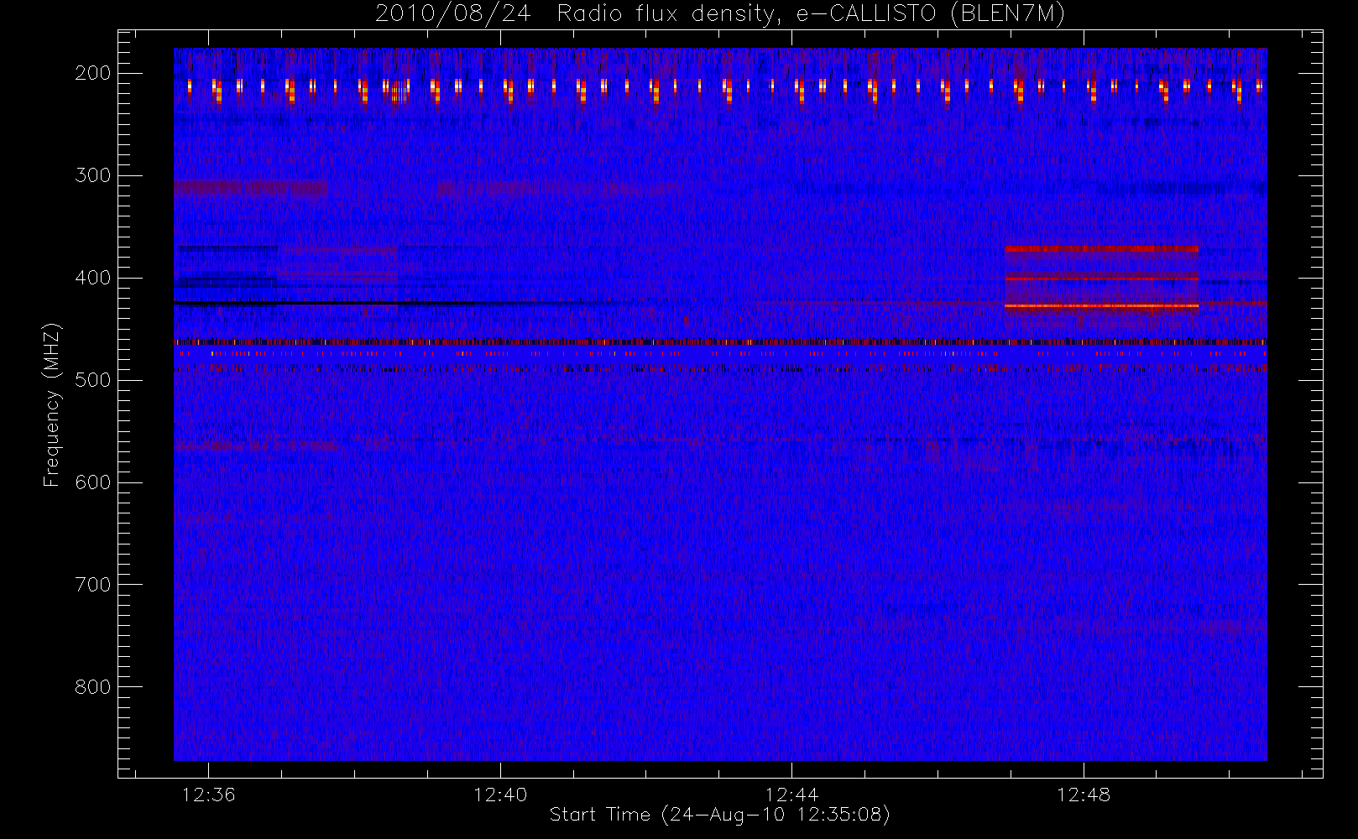Click the 400 frequency tick label
Viewport: 1358px width, 839px height.
92,278
